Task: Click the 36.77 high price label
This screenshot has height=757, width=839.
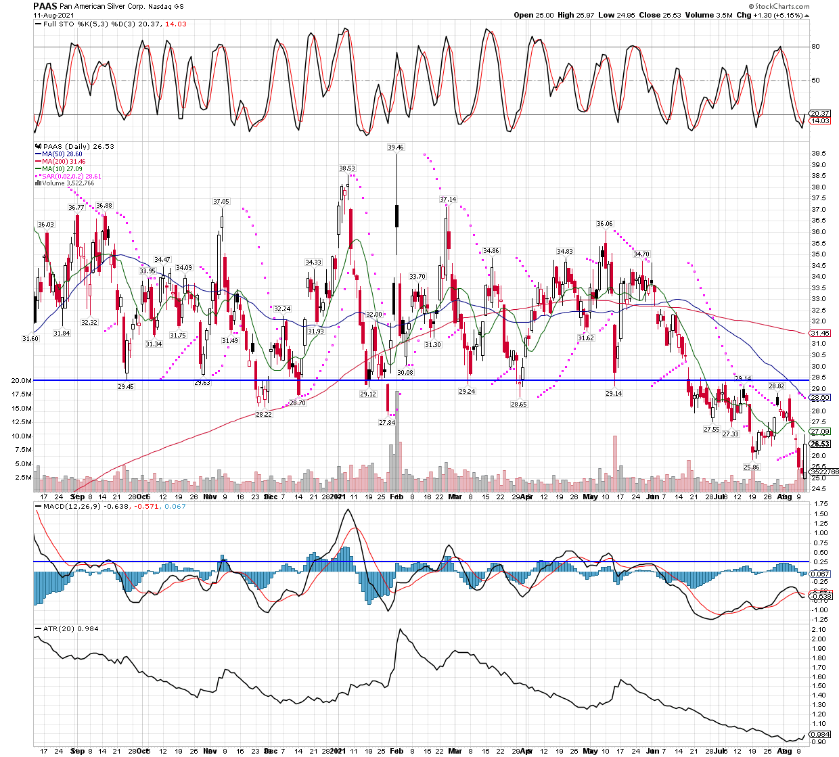Action: coord(76,208)
